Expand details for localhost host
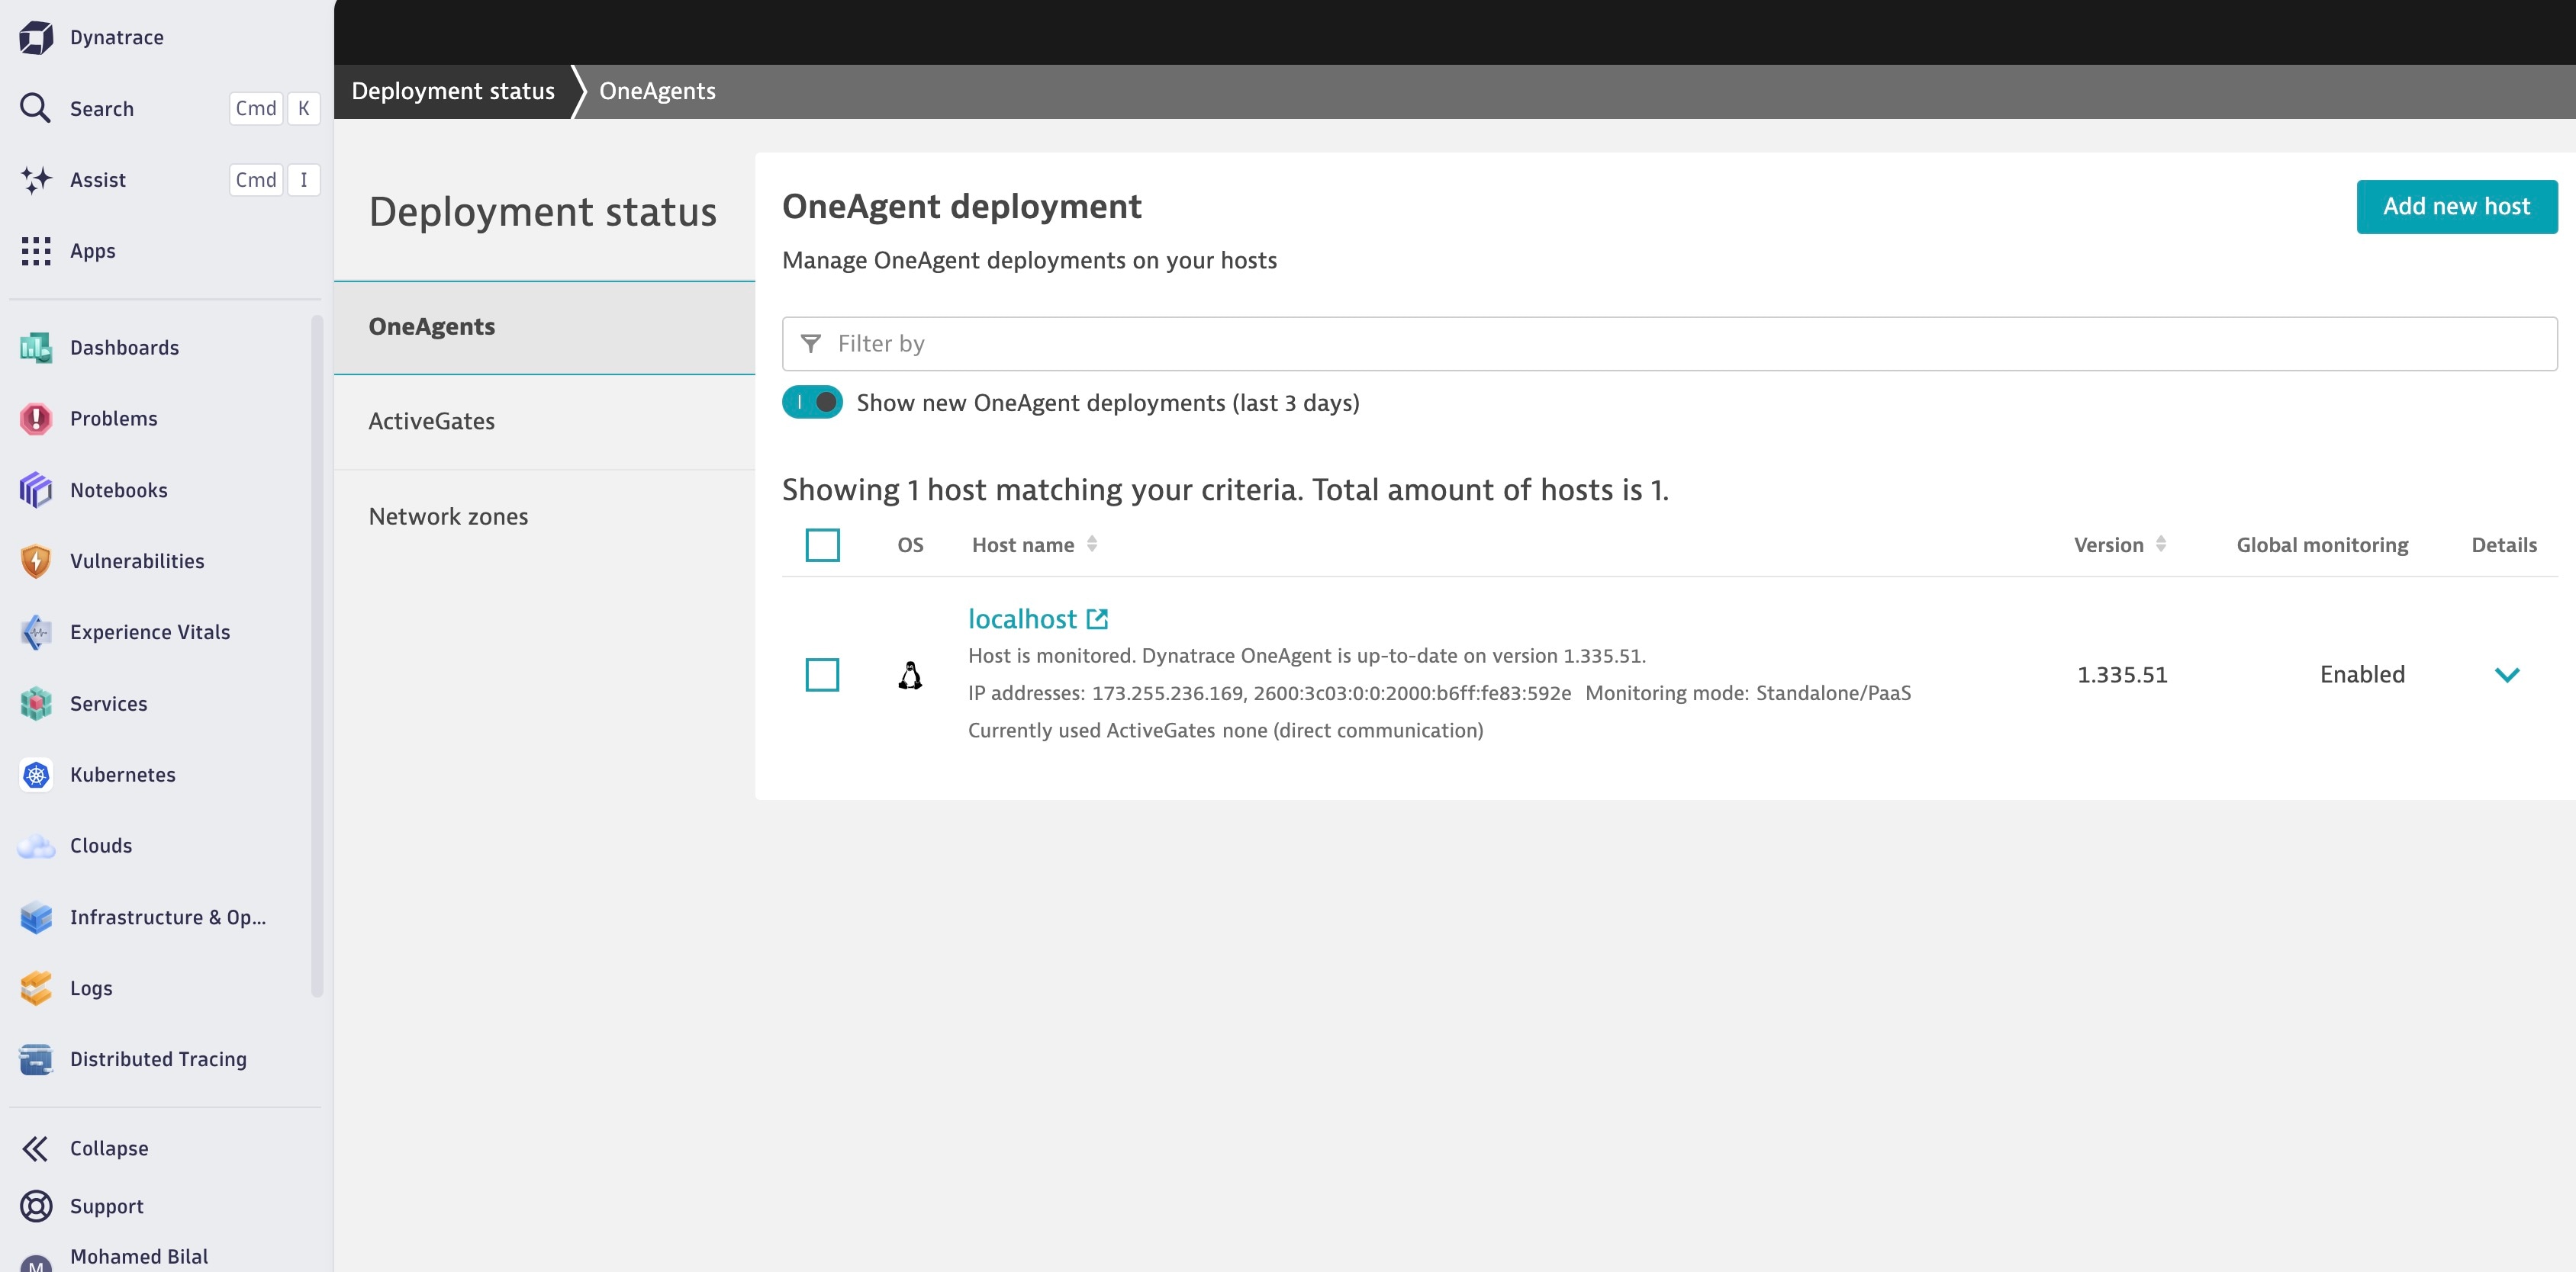The image size is (2576, 1272). coord(2507,674)
